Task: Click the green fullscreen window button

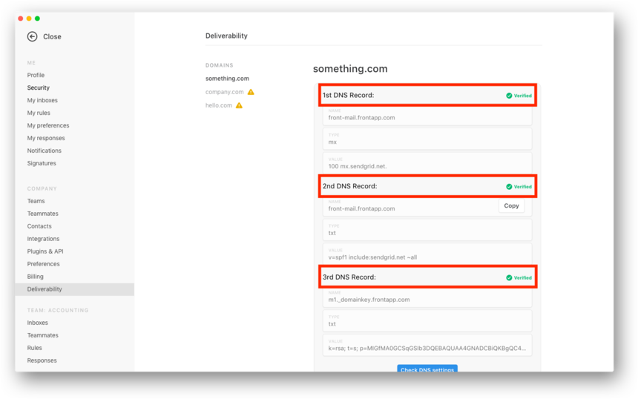Action: click(37, 19)
